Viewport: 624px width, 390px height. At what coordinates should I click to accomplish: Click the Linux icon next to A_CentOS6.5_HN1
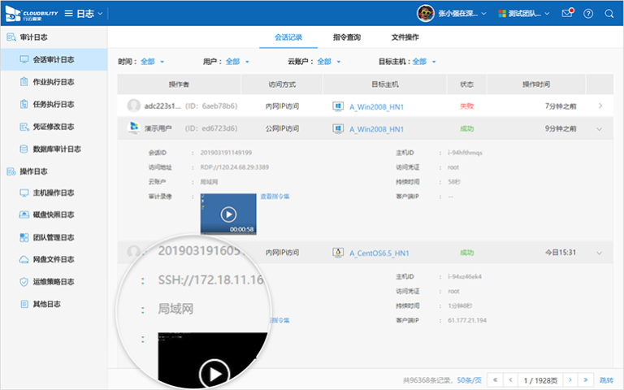pos(338,253)
